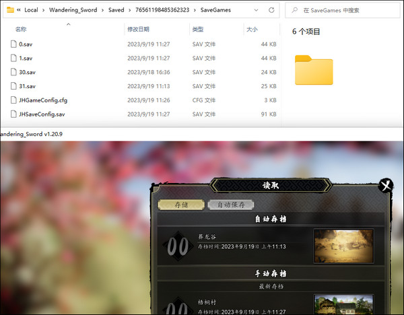This screenshot has height=315, width=404.
Task: Close the 读取 load dialog with X
Action: point(386,185)
